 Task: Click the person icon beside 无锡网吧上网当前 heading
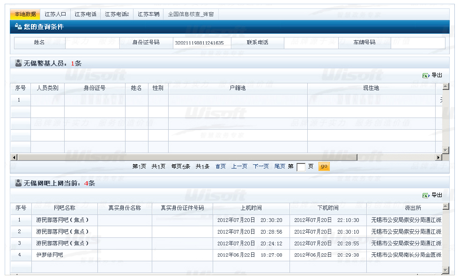pyautogui.click(x=18, y=183)
